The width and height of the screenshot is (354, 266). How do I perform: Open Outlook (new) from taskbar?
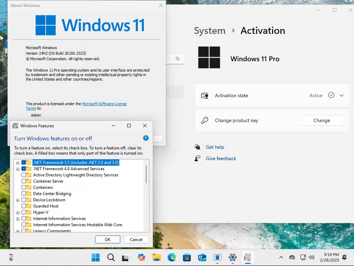[202, 258]
